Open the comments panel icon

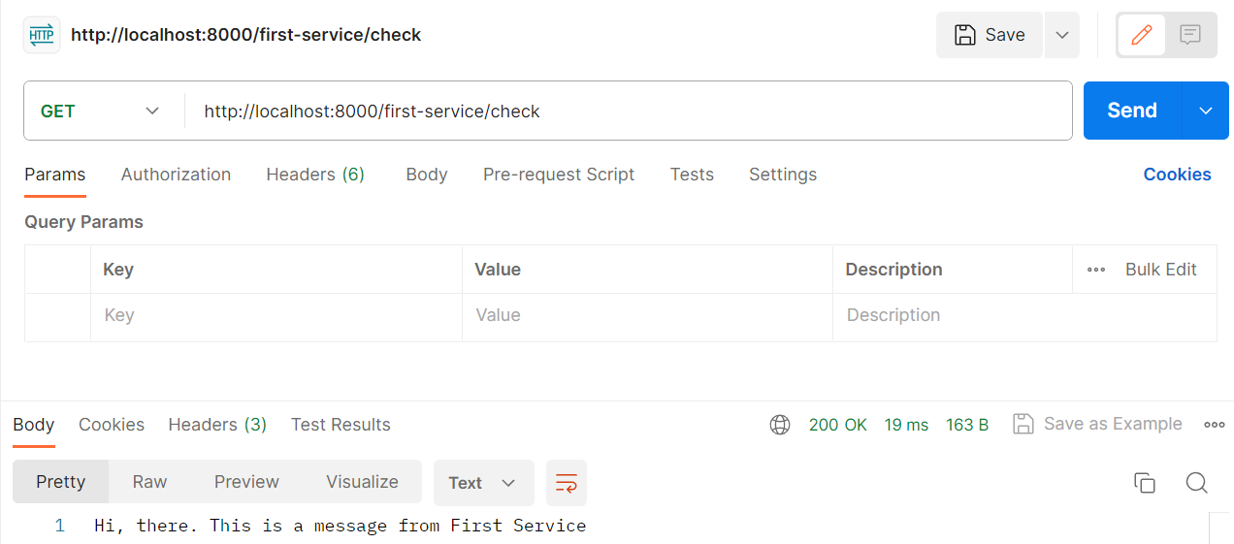1190,35
